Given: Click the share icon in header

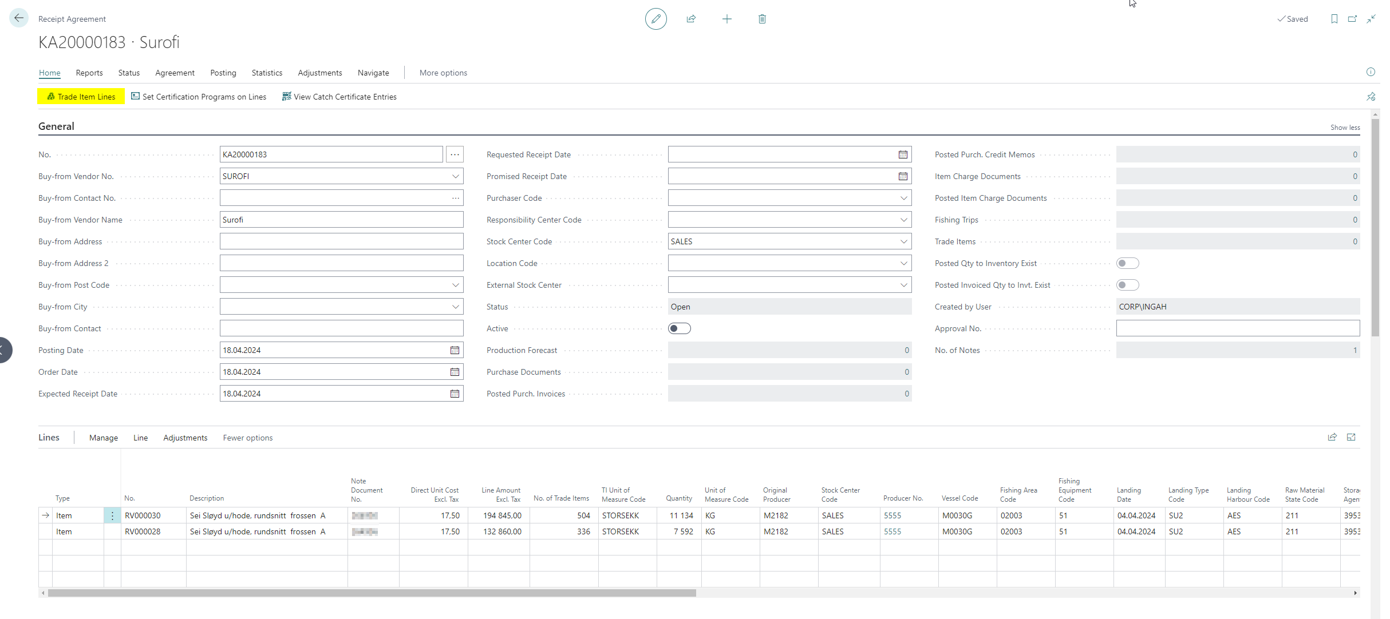Looking at the screenshot, I should pyautogui.click(x=691, y=19).
